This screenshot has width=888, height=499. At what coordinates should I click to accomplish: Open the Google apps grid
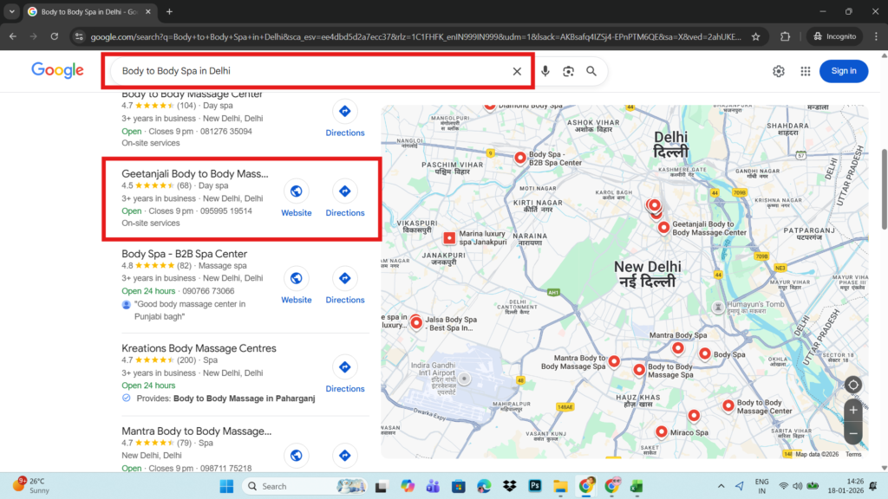tap(805, 71)
